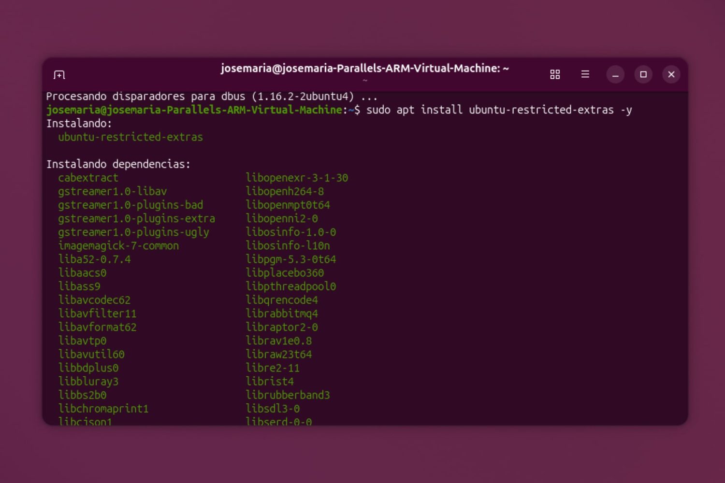Viewport: 725px width, 483px height.
Task: Click the 'librav1e0.8' entry
Action: (x=278, y=341)
